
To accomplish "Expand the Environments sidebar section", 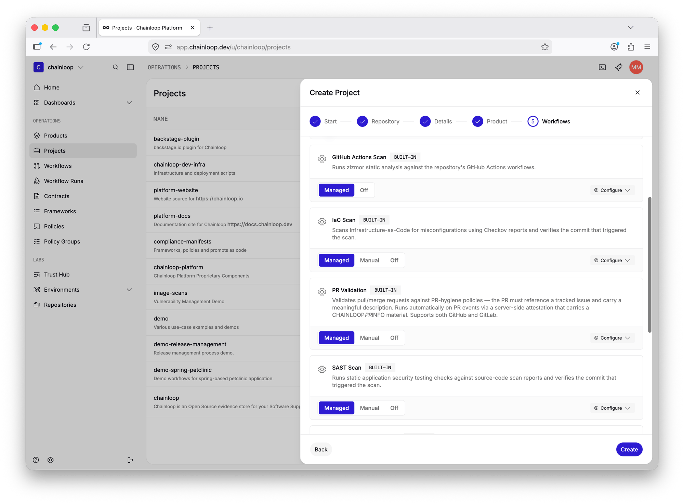I will [x=129, y=290].
